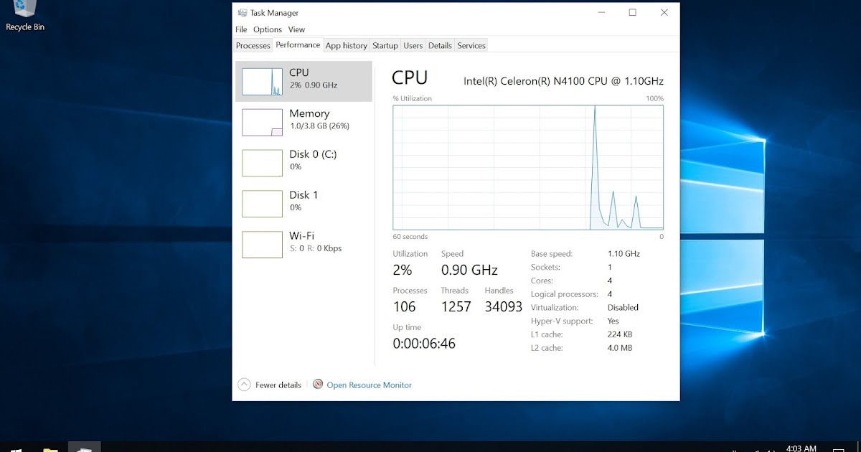
Task: Click the Task Manager title bar icon
Action: click(x=243, y=13)
